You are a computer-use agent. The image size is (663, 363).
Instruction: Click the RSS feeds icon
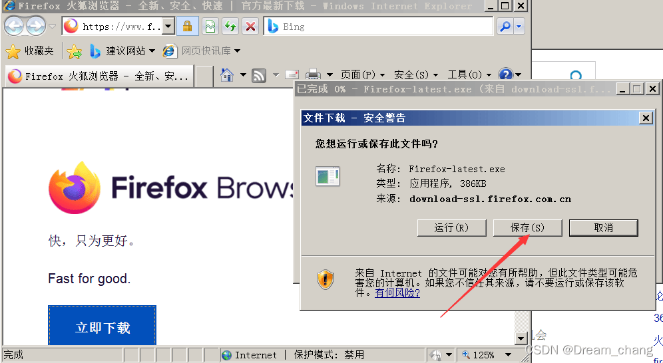point(259,76)
